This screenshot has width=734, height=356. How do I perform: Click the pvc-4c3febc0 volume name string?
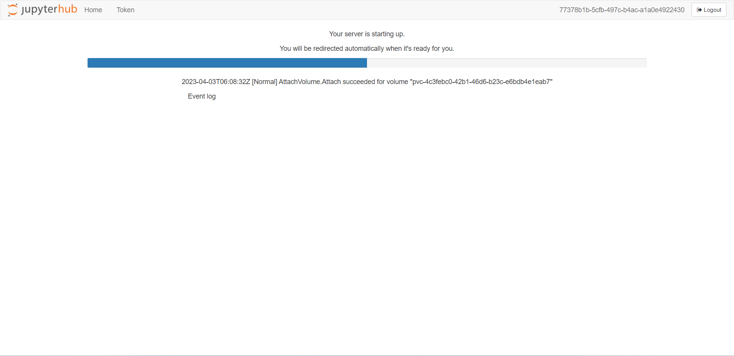(482, 82)
